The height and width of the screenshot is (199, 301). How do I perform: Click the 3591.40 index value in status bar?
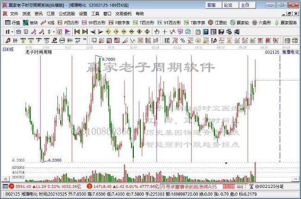click(23, 187)
